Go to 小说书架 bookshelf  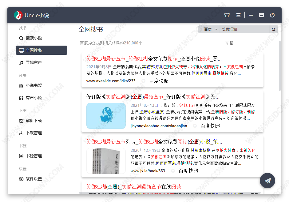click(x=42, y=85)
